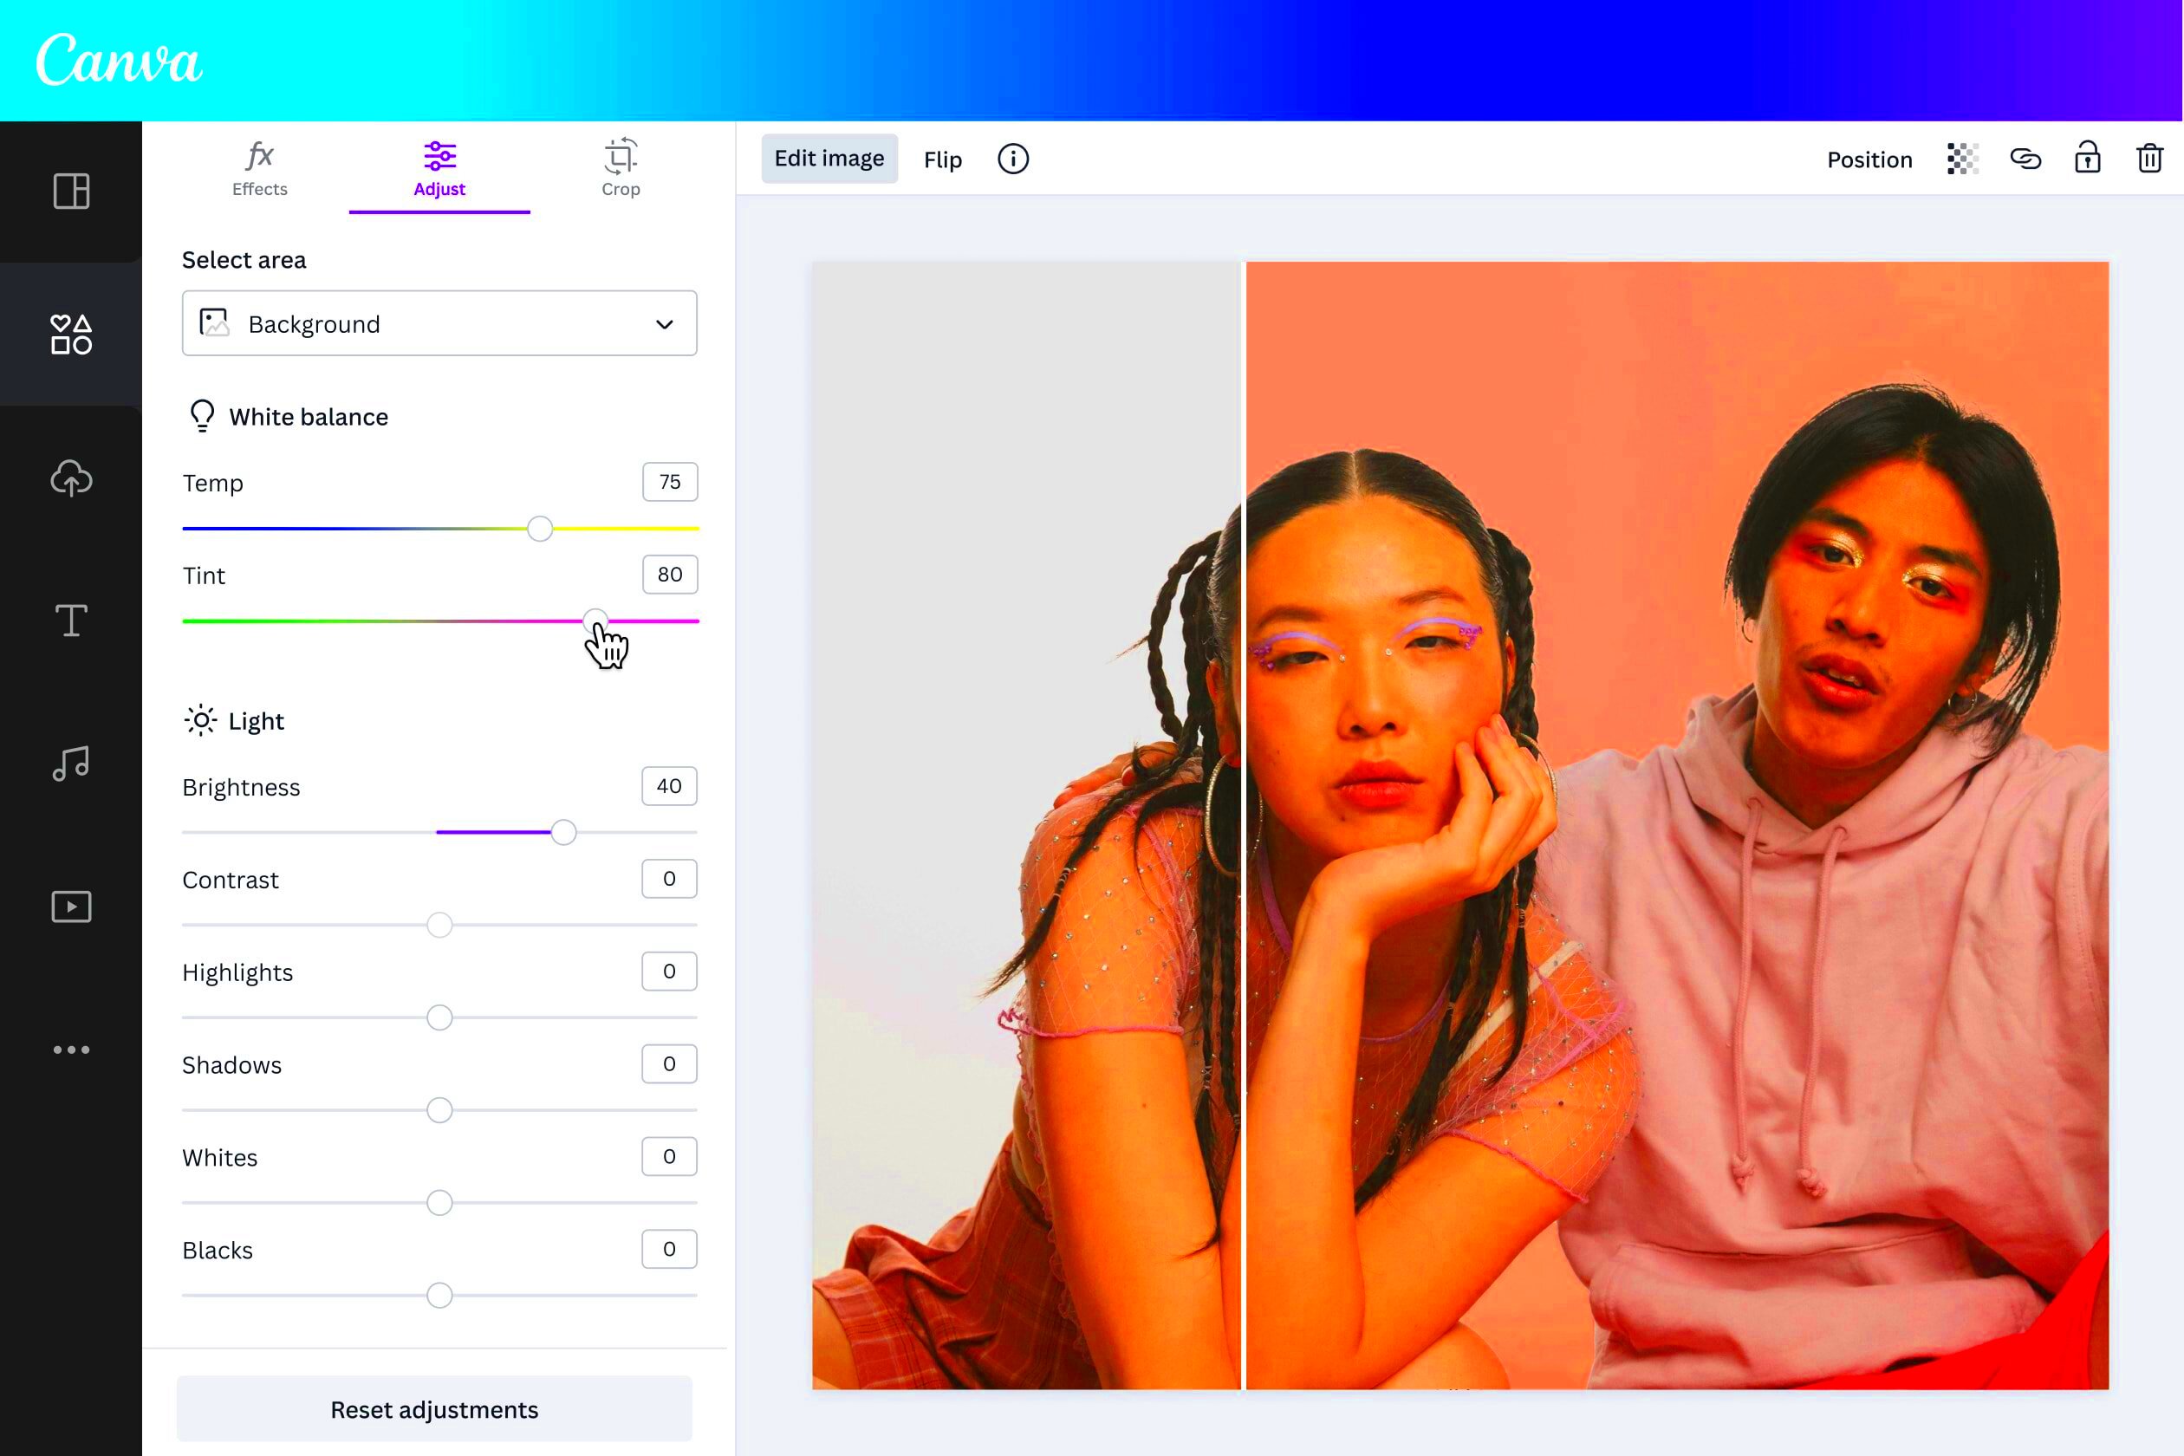Click Reset adjustments button
The height and width of the screenshot is (1456, 2184).
click(434, 1409)
